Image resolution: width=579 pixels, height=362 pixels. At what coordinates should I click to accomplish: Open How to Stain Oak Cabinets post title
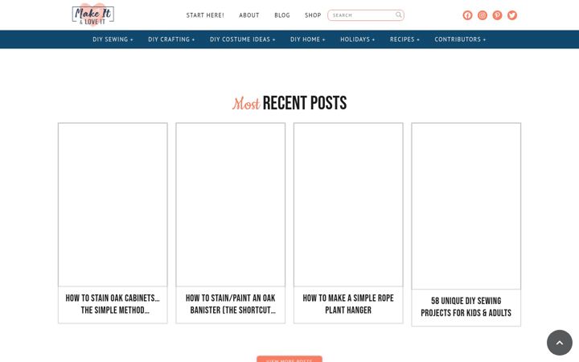click(113, 304)
